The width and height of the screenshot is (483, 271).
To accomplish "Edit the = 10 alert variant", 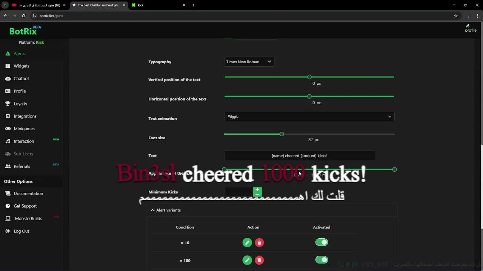I will [247, 243].
